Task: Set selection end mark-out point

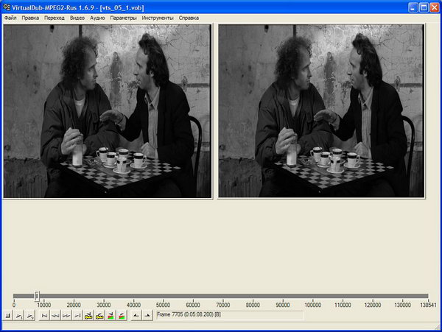Action: (147, 315)
